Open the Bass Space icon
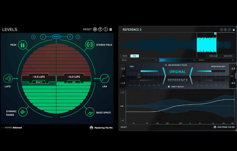The height and width of the screenshot is (151, 237). coord(90,112)
